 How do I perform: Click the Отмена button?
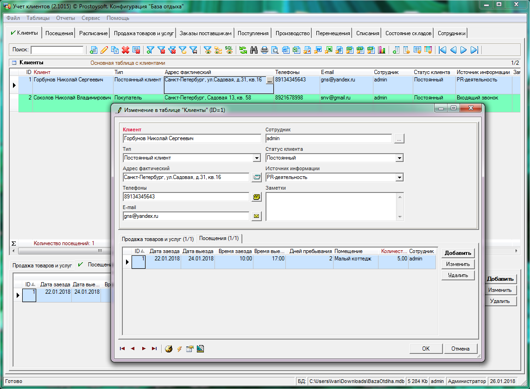point(460,349)
